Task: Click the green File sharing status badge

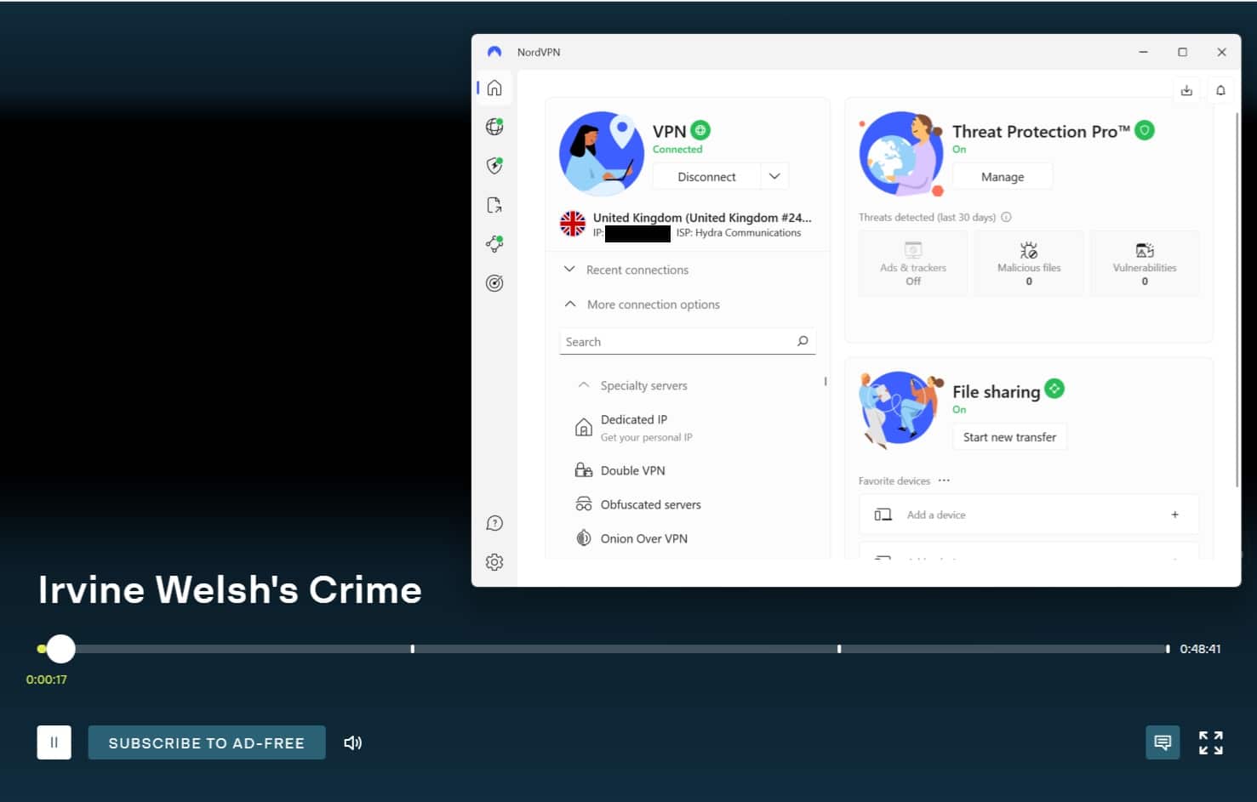Action: click(x=1054, y=389)
